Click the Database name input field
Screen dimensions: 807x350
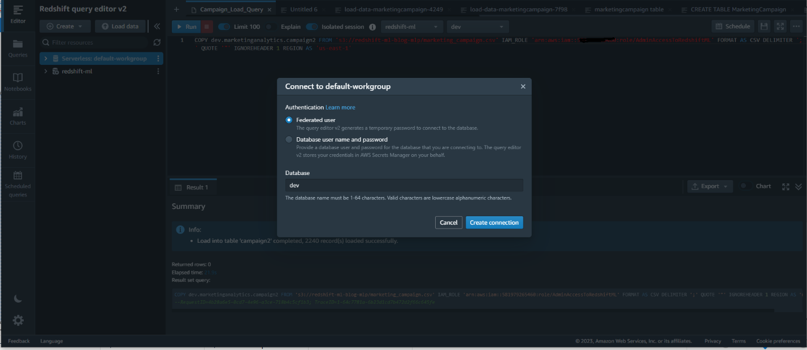tap(404, 185)
